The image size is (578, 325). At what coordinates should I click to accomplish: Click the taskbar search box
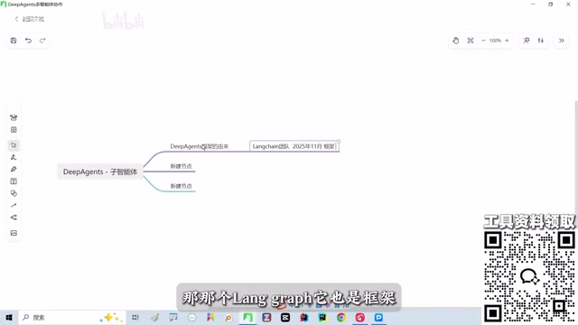[72, 317]
